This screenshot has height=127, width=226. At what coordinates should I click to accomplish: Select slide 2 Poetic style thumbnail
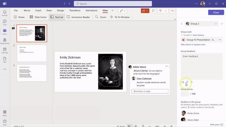click(x=32, y=53)
